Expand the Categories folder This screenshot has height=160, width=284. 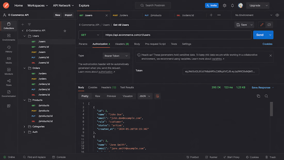[25, 127]
